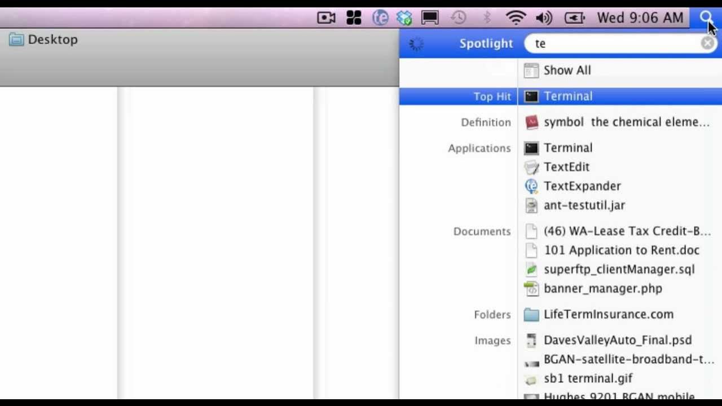Clear the Spotlight search field
This screenshot has width=722, height=406.
coord(707,43)
